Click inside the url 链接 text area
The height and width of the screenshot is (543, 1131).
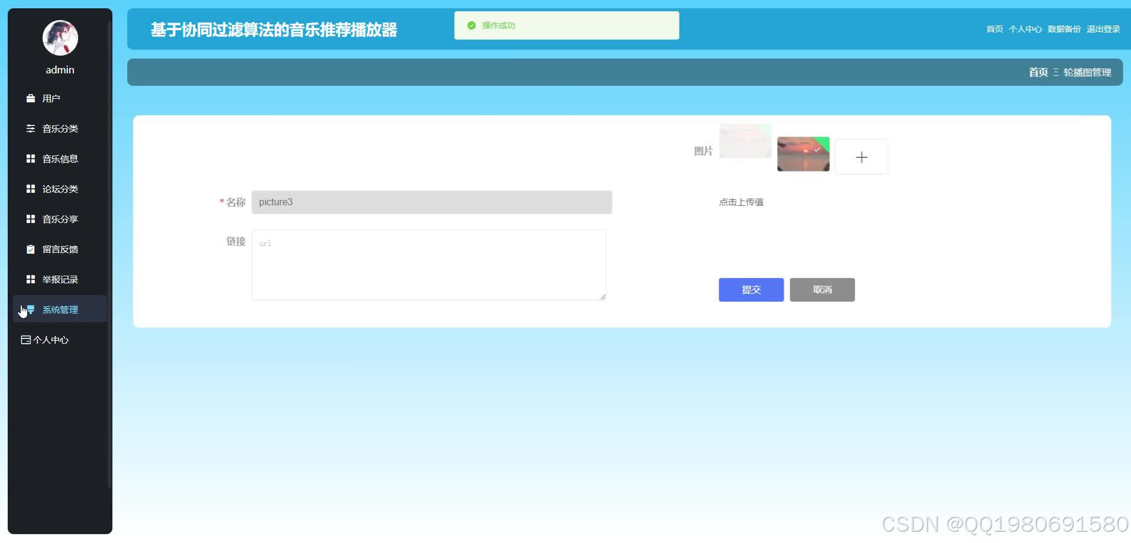428,264
